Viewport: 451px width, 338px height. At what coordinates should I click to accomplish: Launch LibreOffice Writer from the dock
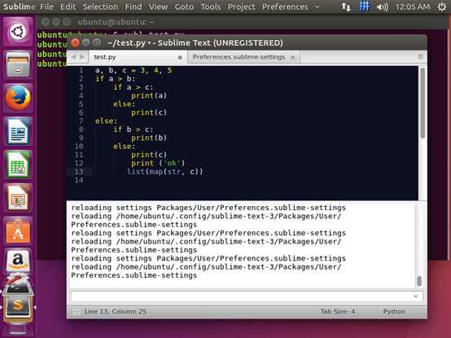tap(18, 131)
